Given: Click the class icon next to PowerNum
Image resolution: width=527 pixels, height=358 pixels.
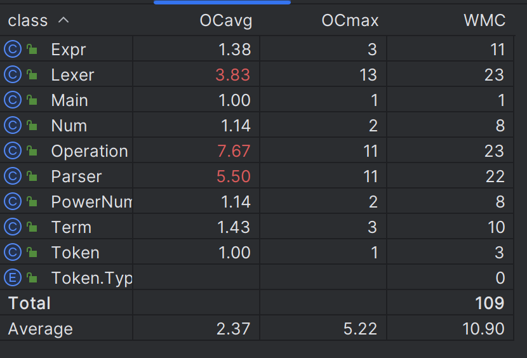Looking at the screenshot, I should pos(13,201).
